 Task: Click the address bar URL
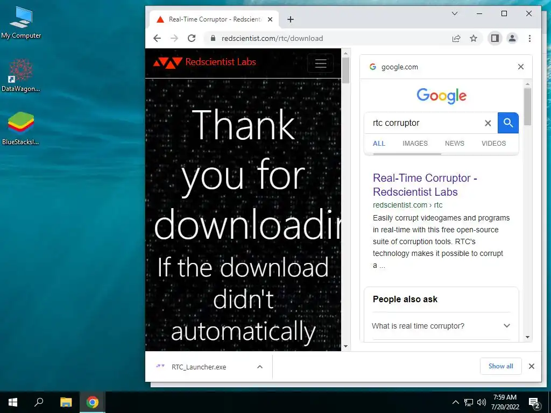pyautogui.click(x=272, y=38)
